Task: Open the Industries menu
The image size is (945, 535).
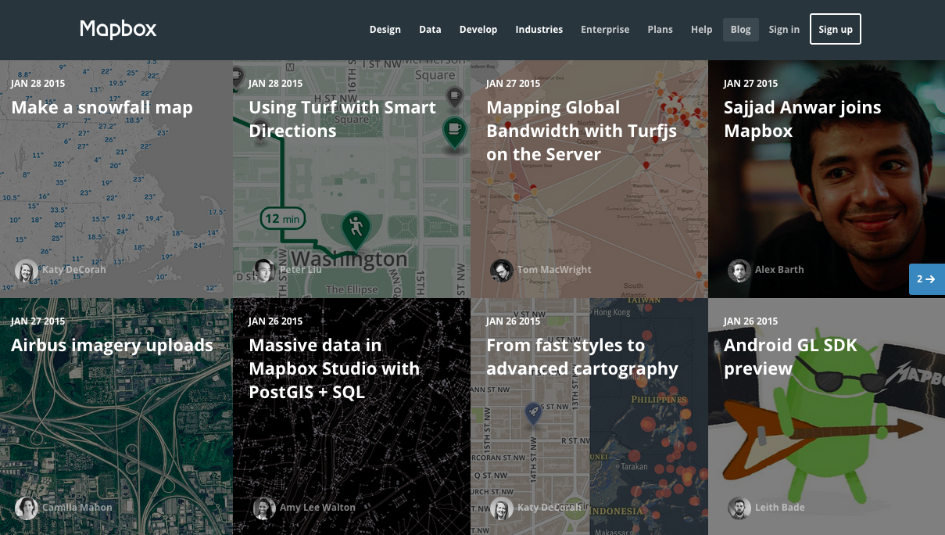Action: (539, 30)
